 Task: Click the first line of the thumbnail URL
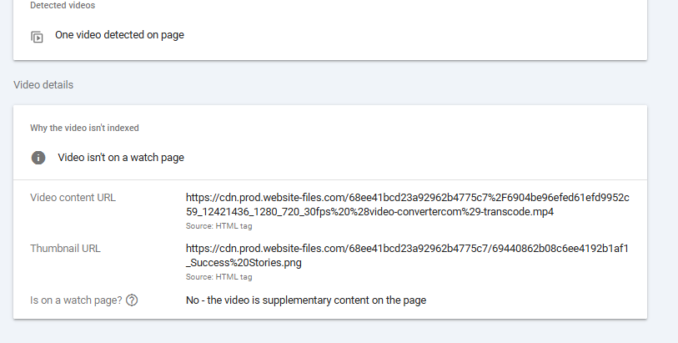click(407, 249)
